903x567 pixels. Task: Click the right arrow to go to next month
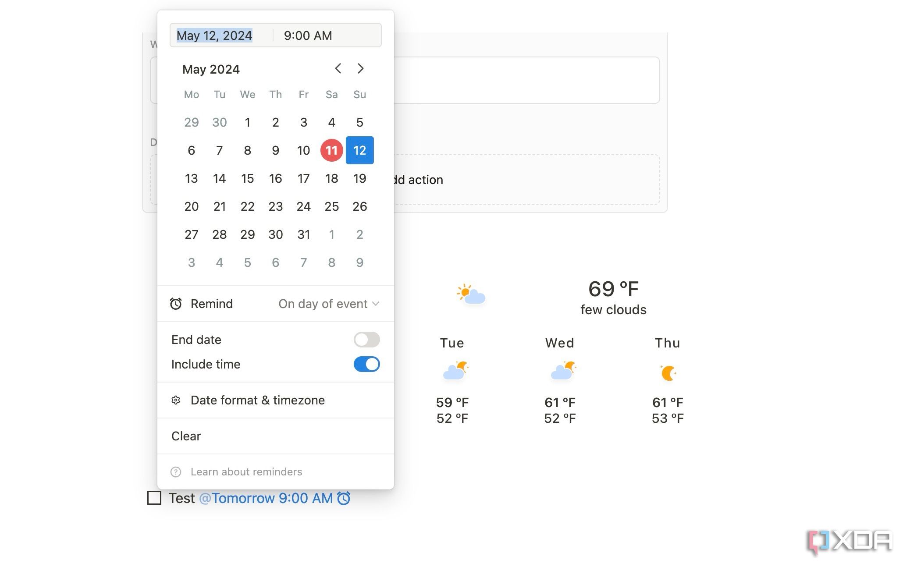point(360,68)
